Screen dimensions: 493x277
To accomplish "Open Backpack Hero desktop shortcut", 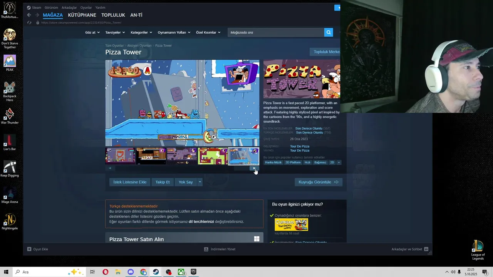I will point(10,92).
